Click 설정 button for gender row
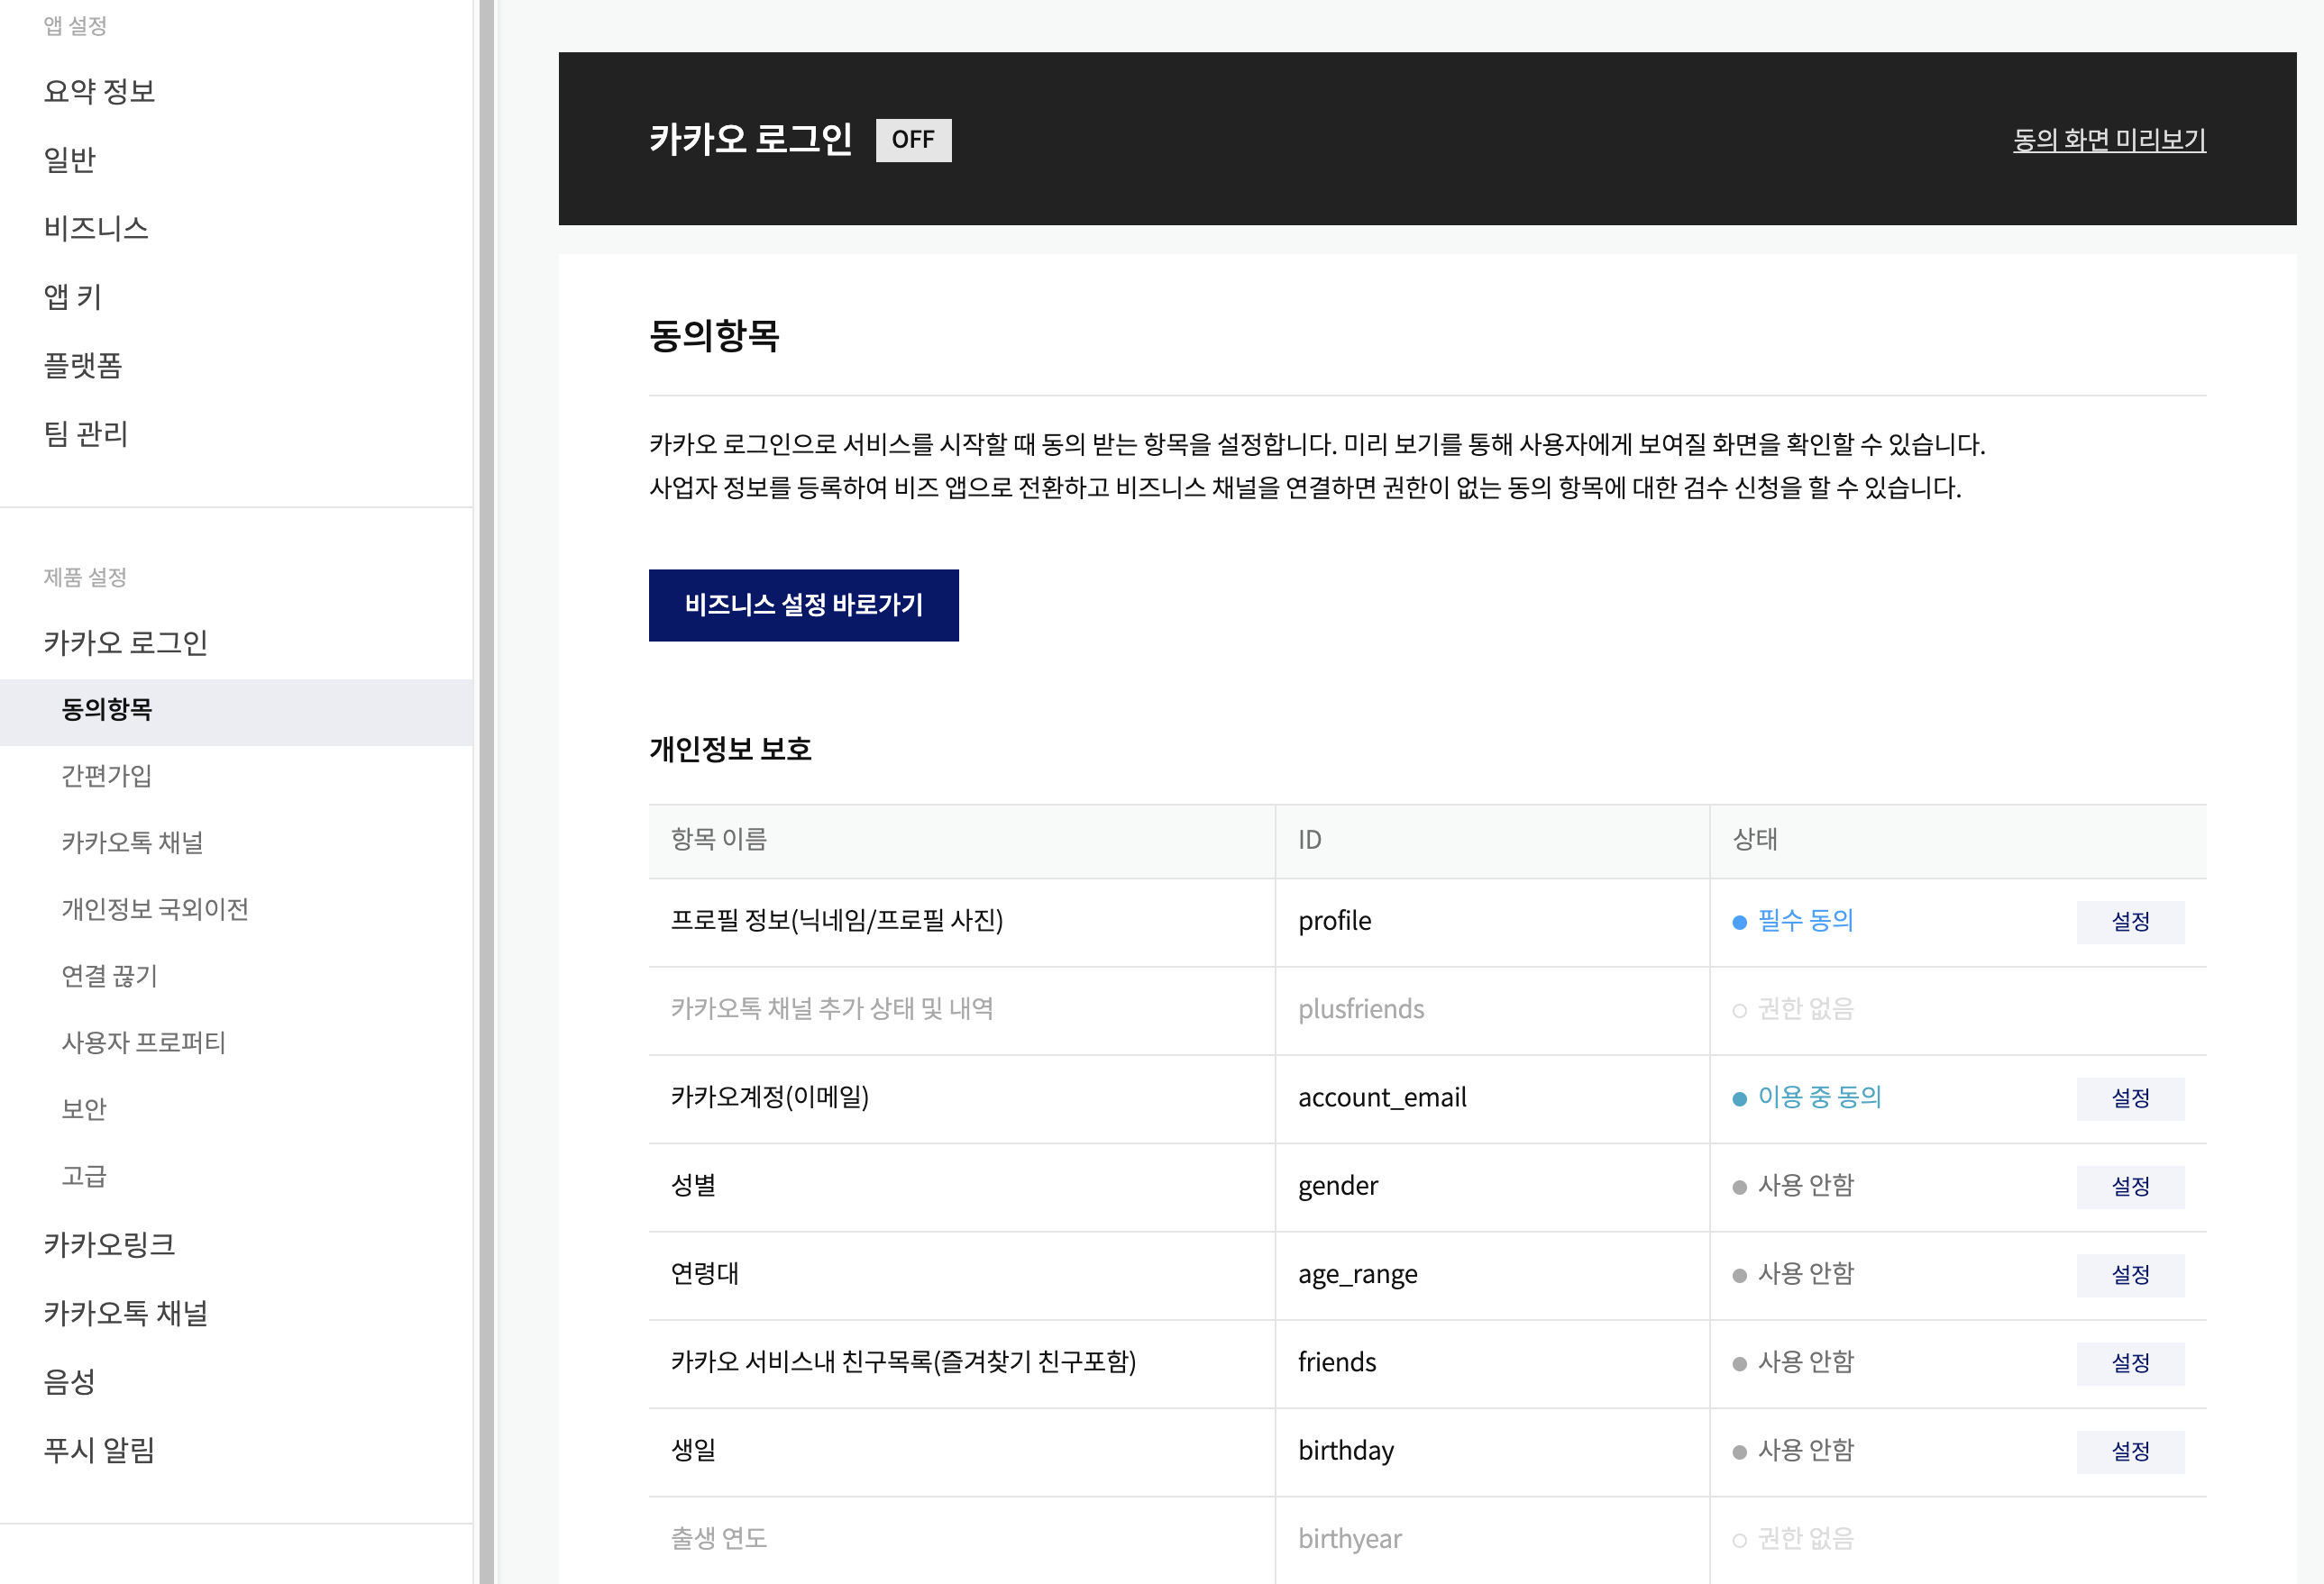2324x1584 pixels. coord(2130,1187)
